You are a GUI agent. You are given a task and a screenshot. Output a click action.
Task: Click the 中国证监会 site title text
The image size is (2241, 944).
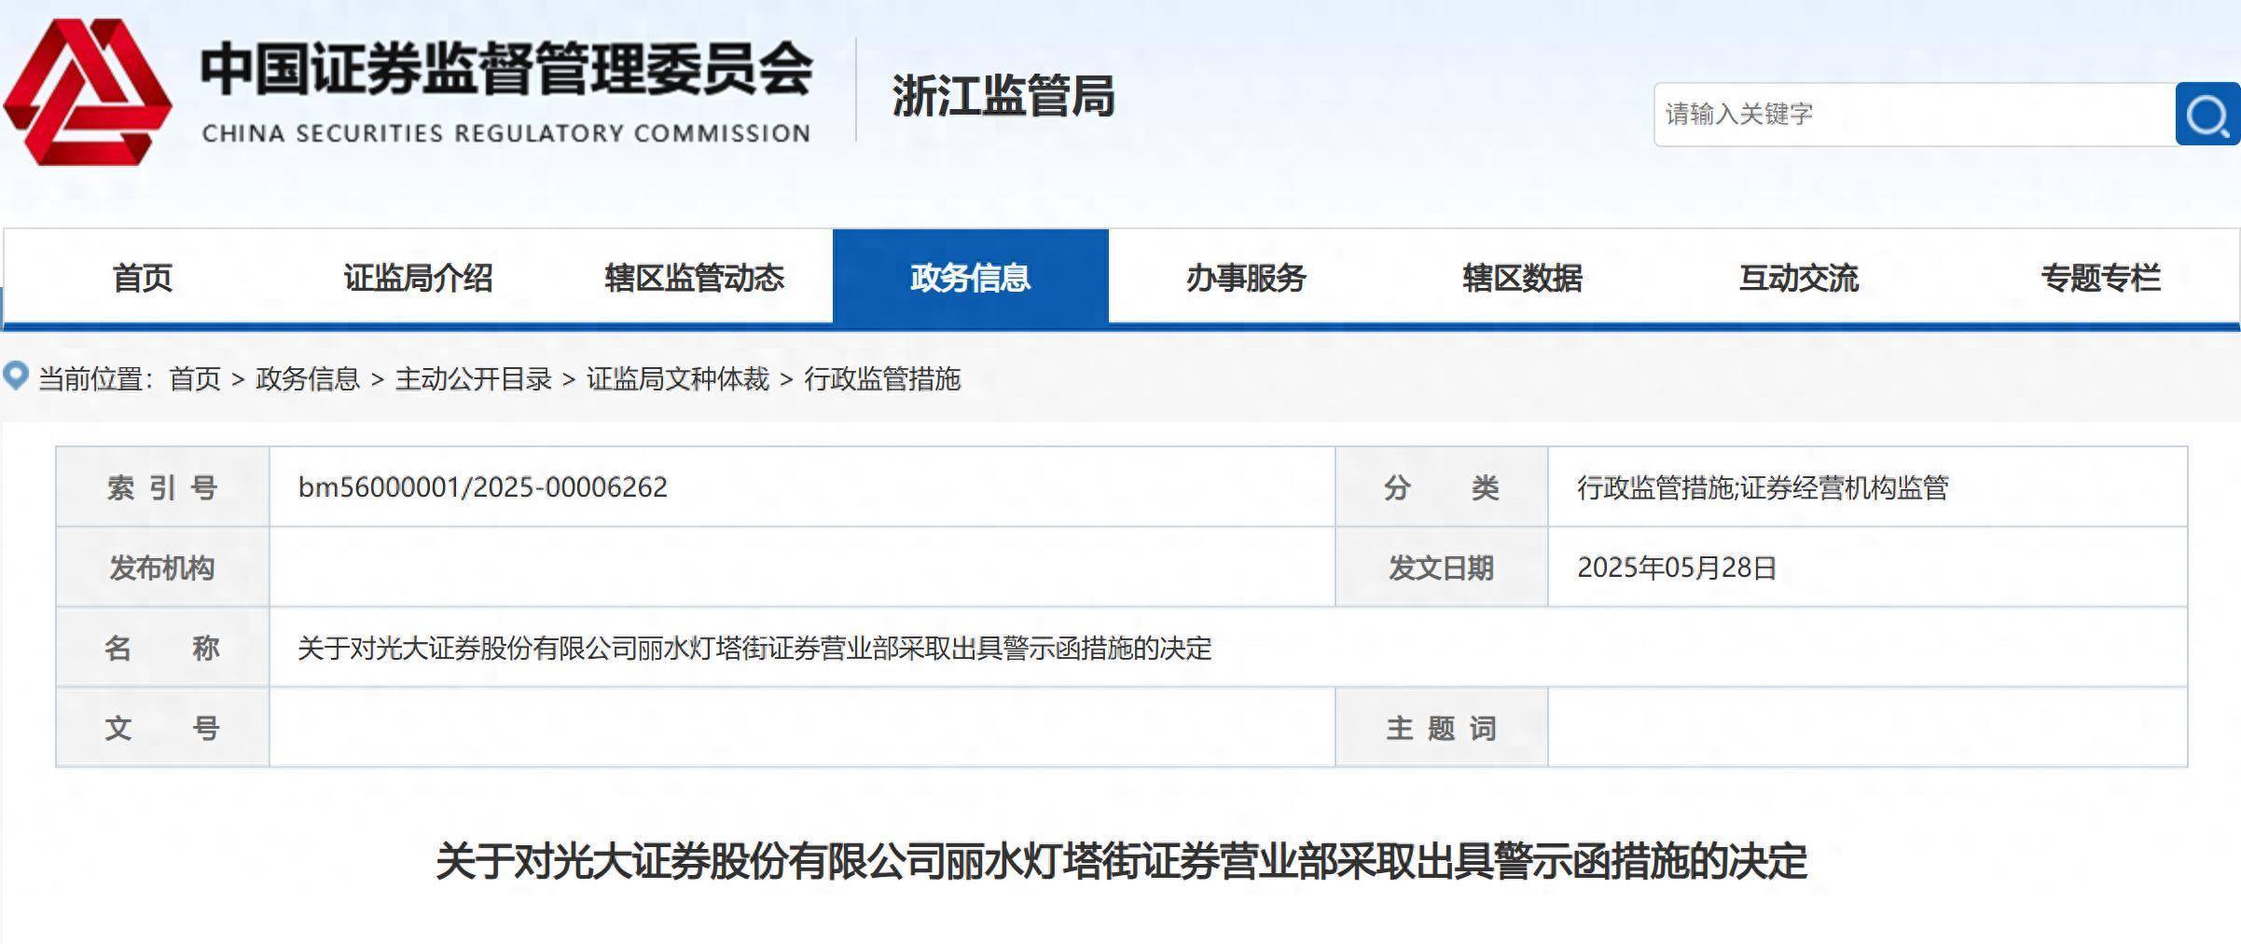pos(506,69)
